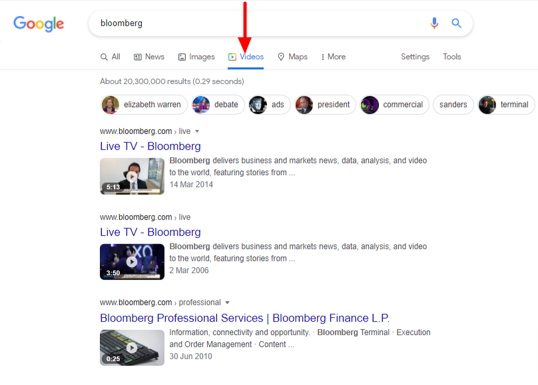This screenshot has width=538, height=385.
Task: Play the 5:13 video thumbnail
Action: click(132, 176)
